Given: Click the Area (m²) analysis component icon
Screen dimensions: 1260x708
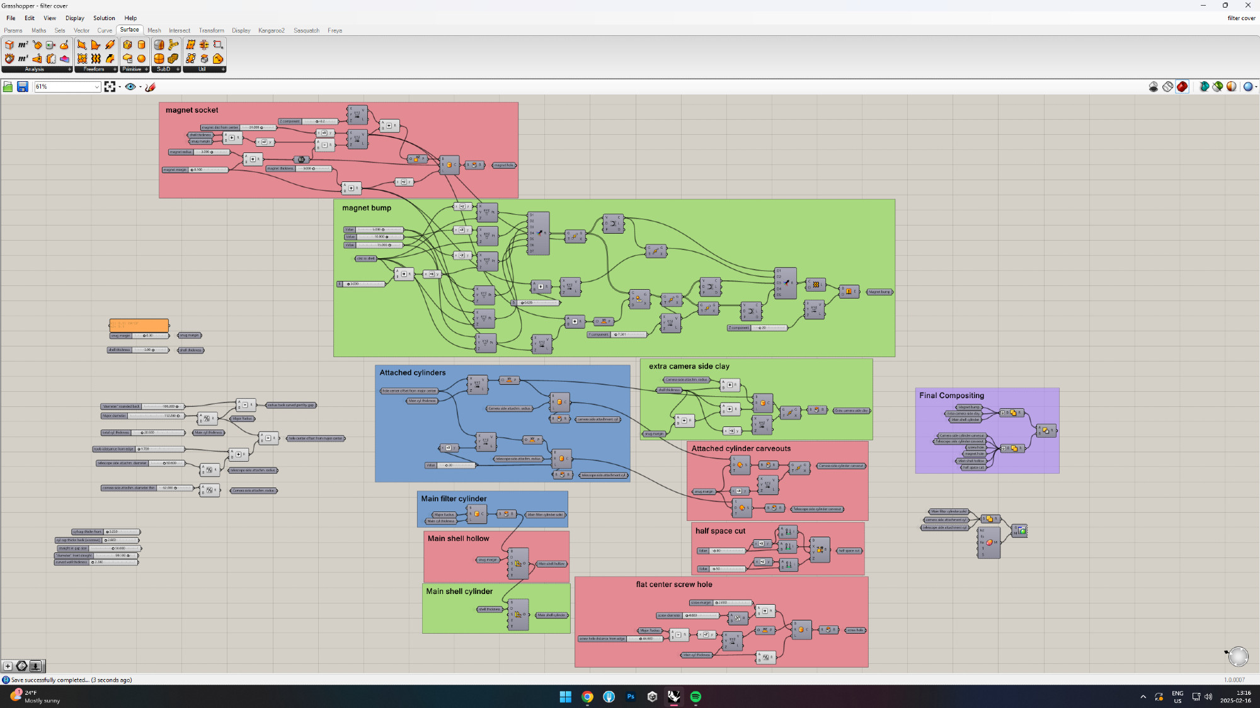Looking at the screenshot, I should (23, 45).
